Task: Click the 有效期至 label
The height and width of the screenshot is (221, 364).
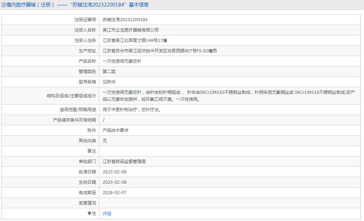Action: (x=87, y=193)
